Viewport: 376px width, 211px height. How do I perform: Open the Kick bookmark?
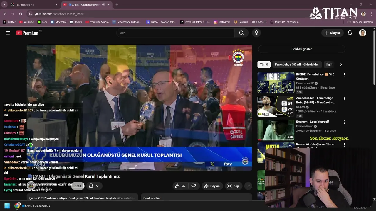(x=42, y=22)
